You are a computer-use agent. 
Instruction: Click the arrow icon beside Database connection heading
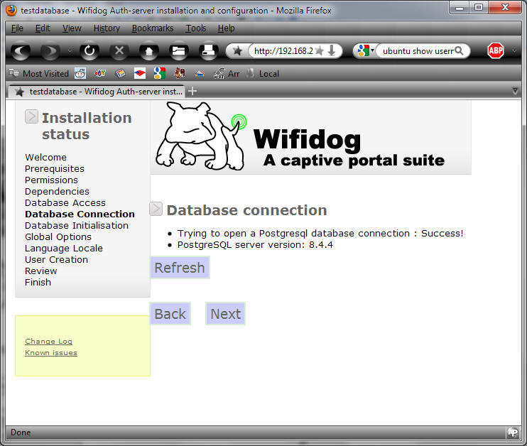[x=156, y=209]
